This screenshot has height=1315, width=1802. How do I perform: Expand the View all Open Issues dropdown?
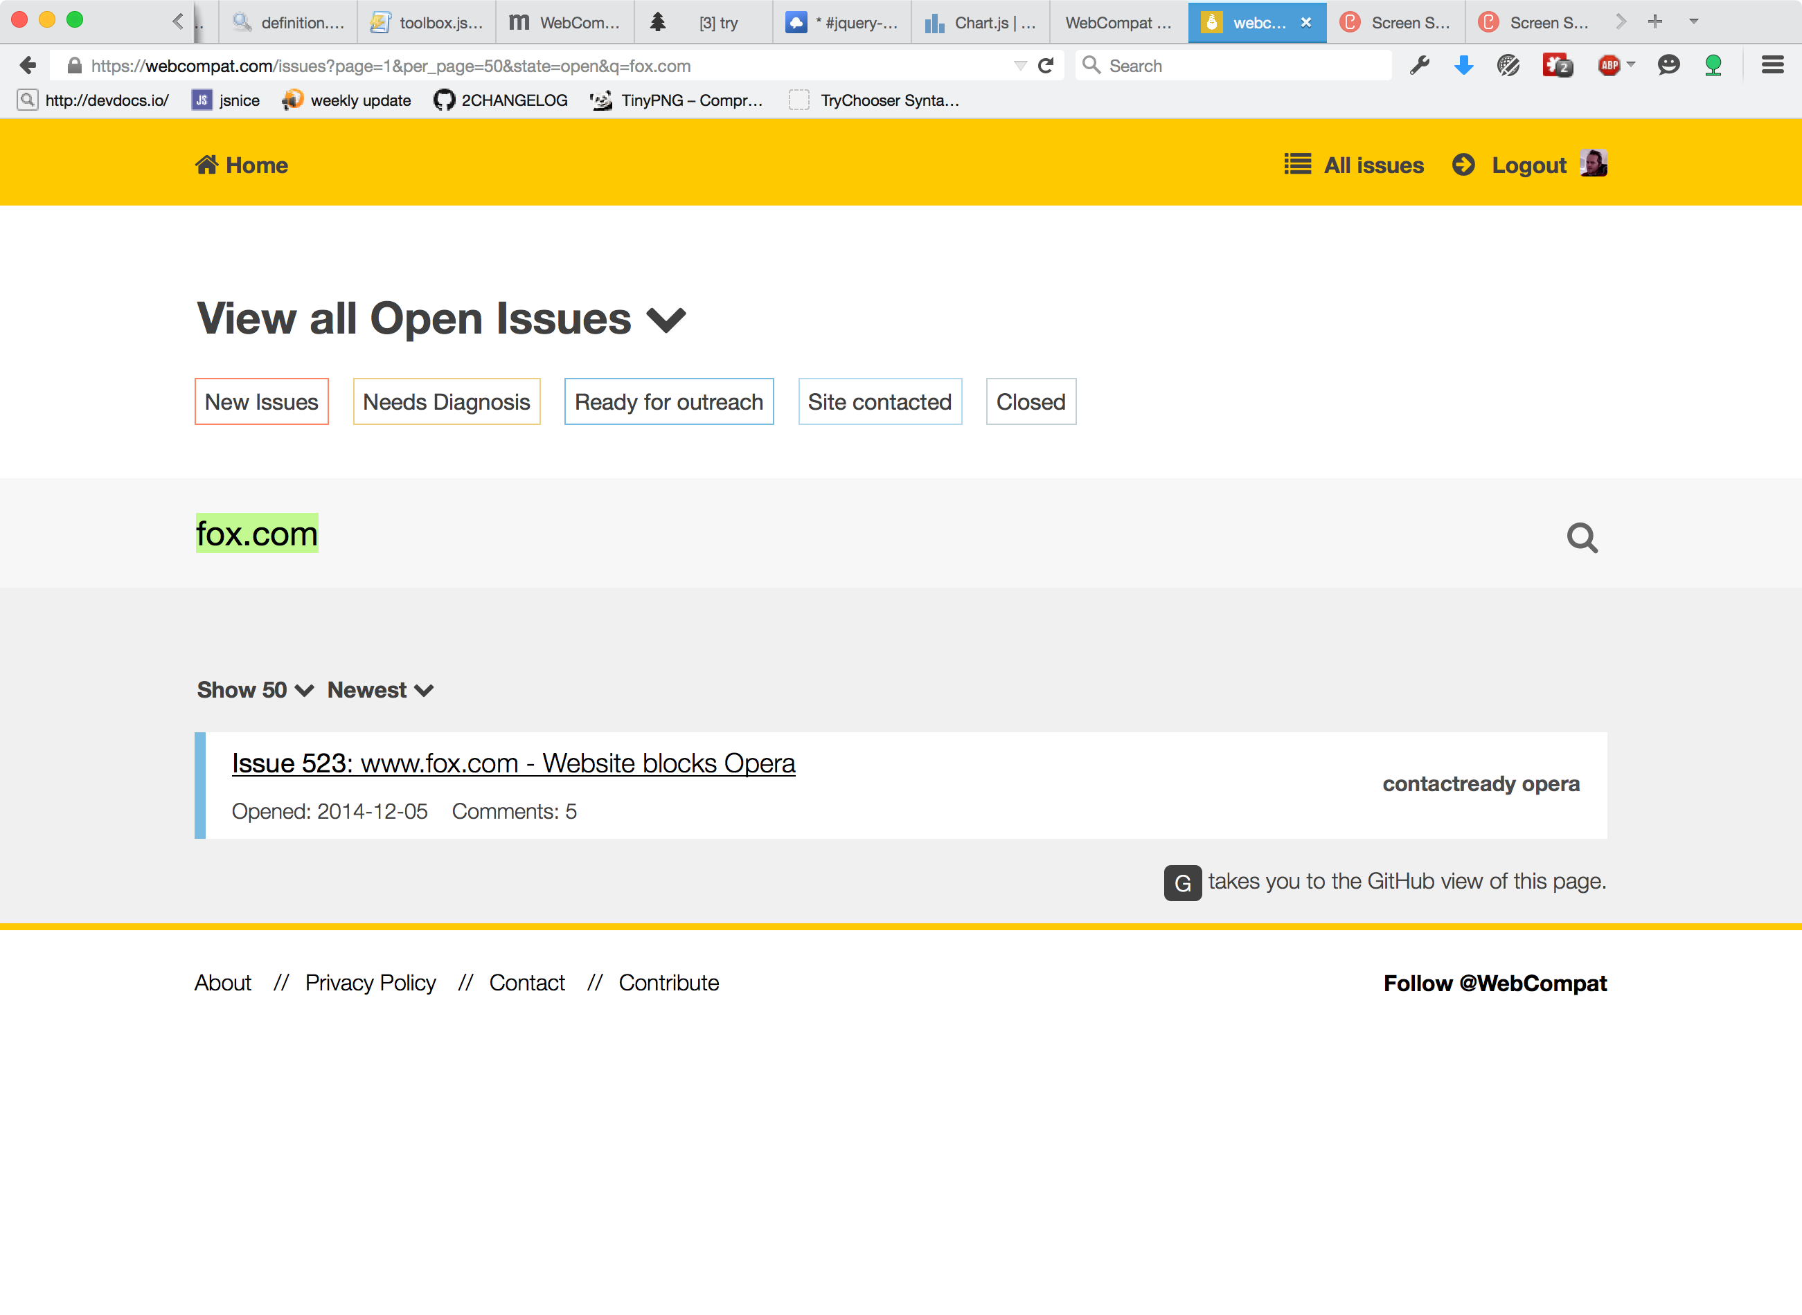coord(666,319)
